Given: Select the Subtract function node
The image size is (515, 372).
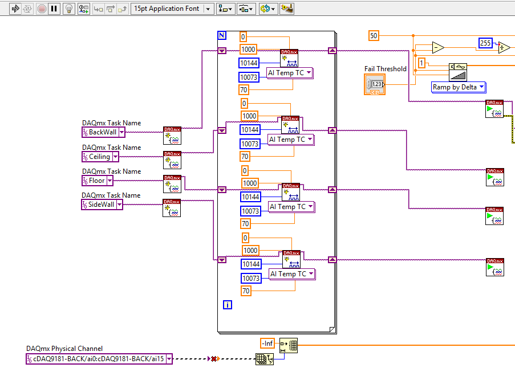Looking at the screenshot, I should [438, 48].
